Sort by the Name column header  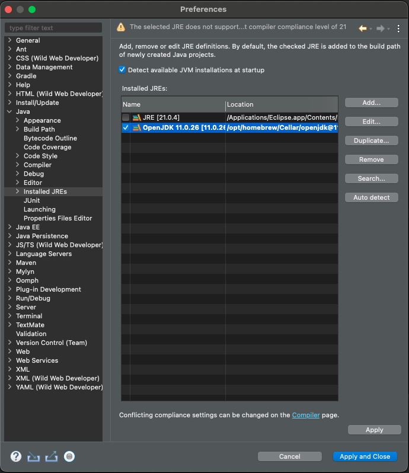(x=173, y=104)
